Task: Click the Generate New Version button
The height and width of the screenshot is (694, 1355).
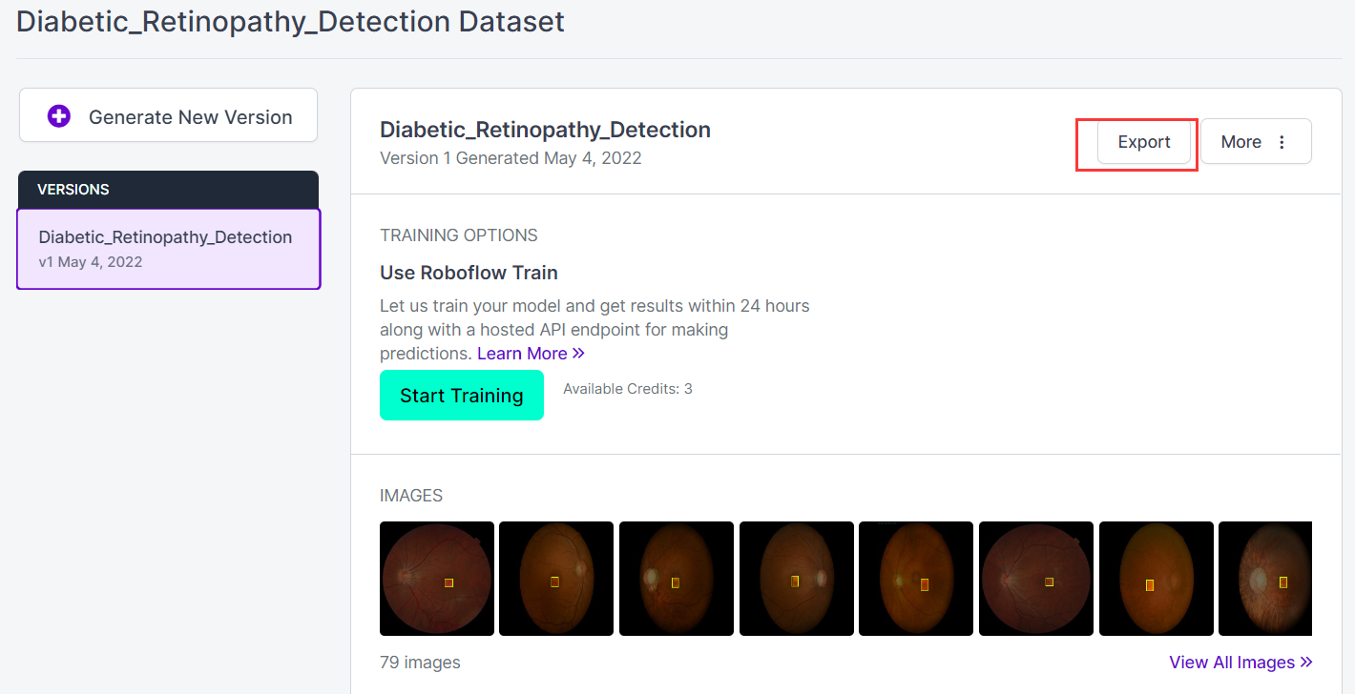Action: tap(169, 115)
